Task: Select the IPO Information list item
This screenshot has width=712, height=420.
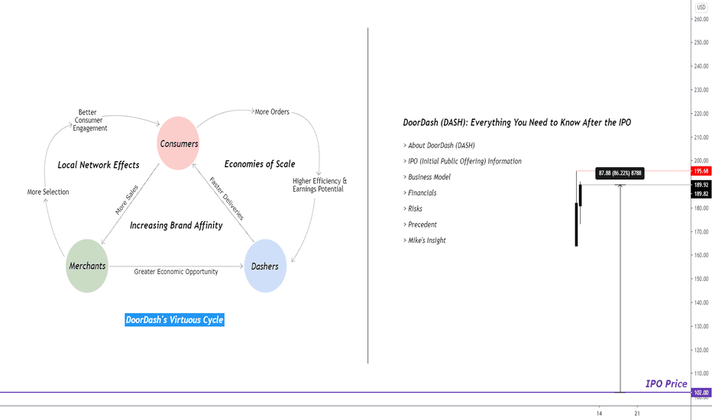Action: pos(462,161)
